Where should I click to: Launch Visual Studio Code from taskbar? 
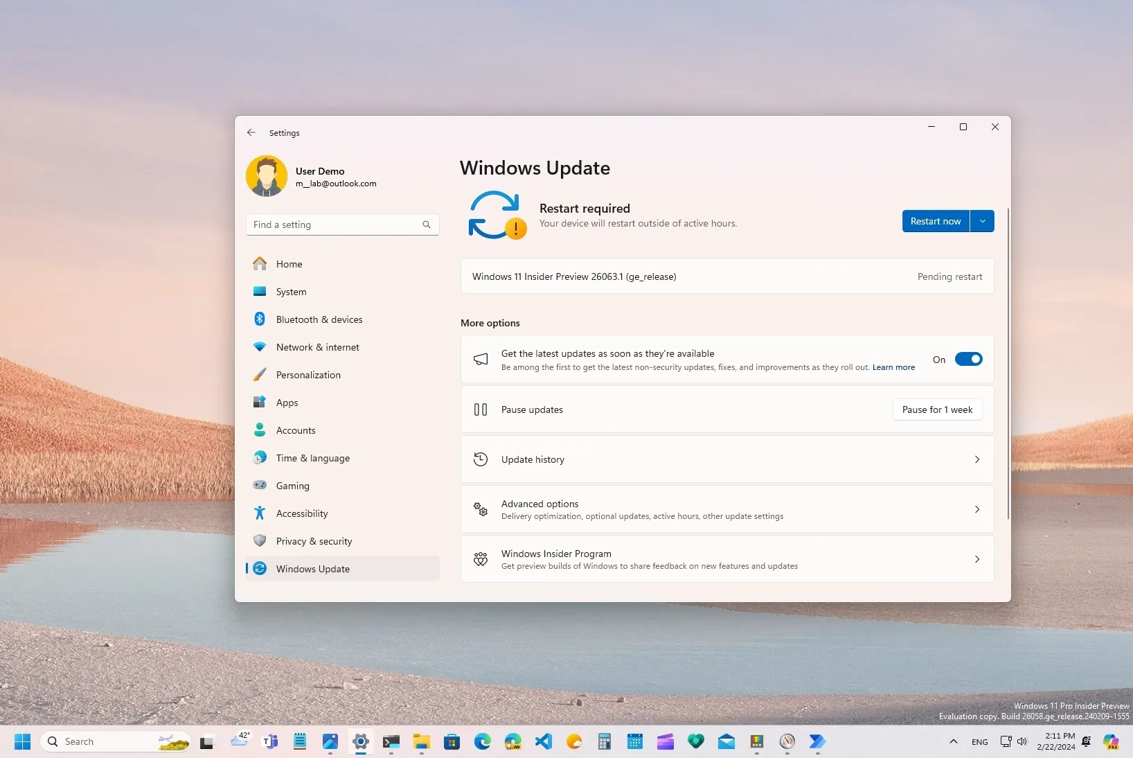click(544, 742)
